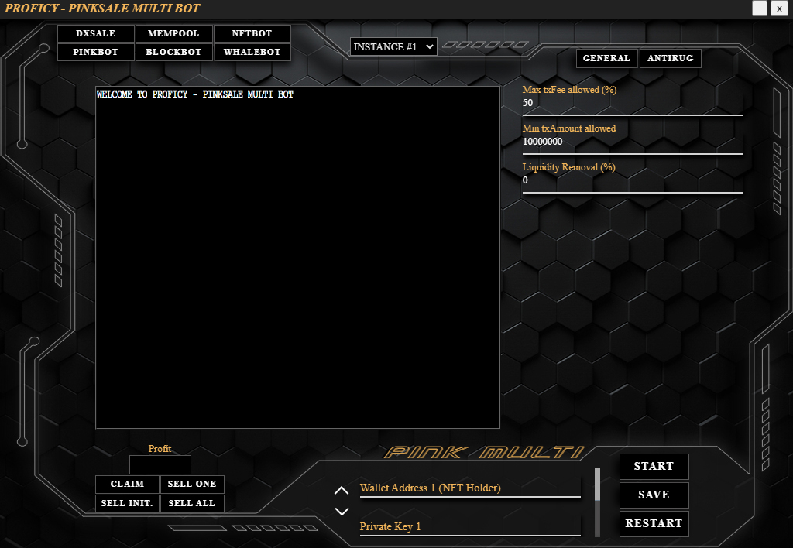Click the SELL ALL button
The width and height of the screenshot is (793, 548).
192,504
